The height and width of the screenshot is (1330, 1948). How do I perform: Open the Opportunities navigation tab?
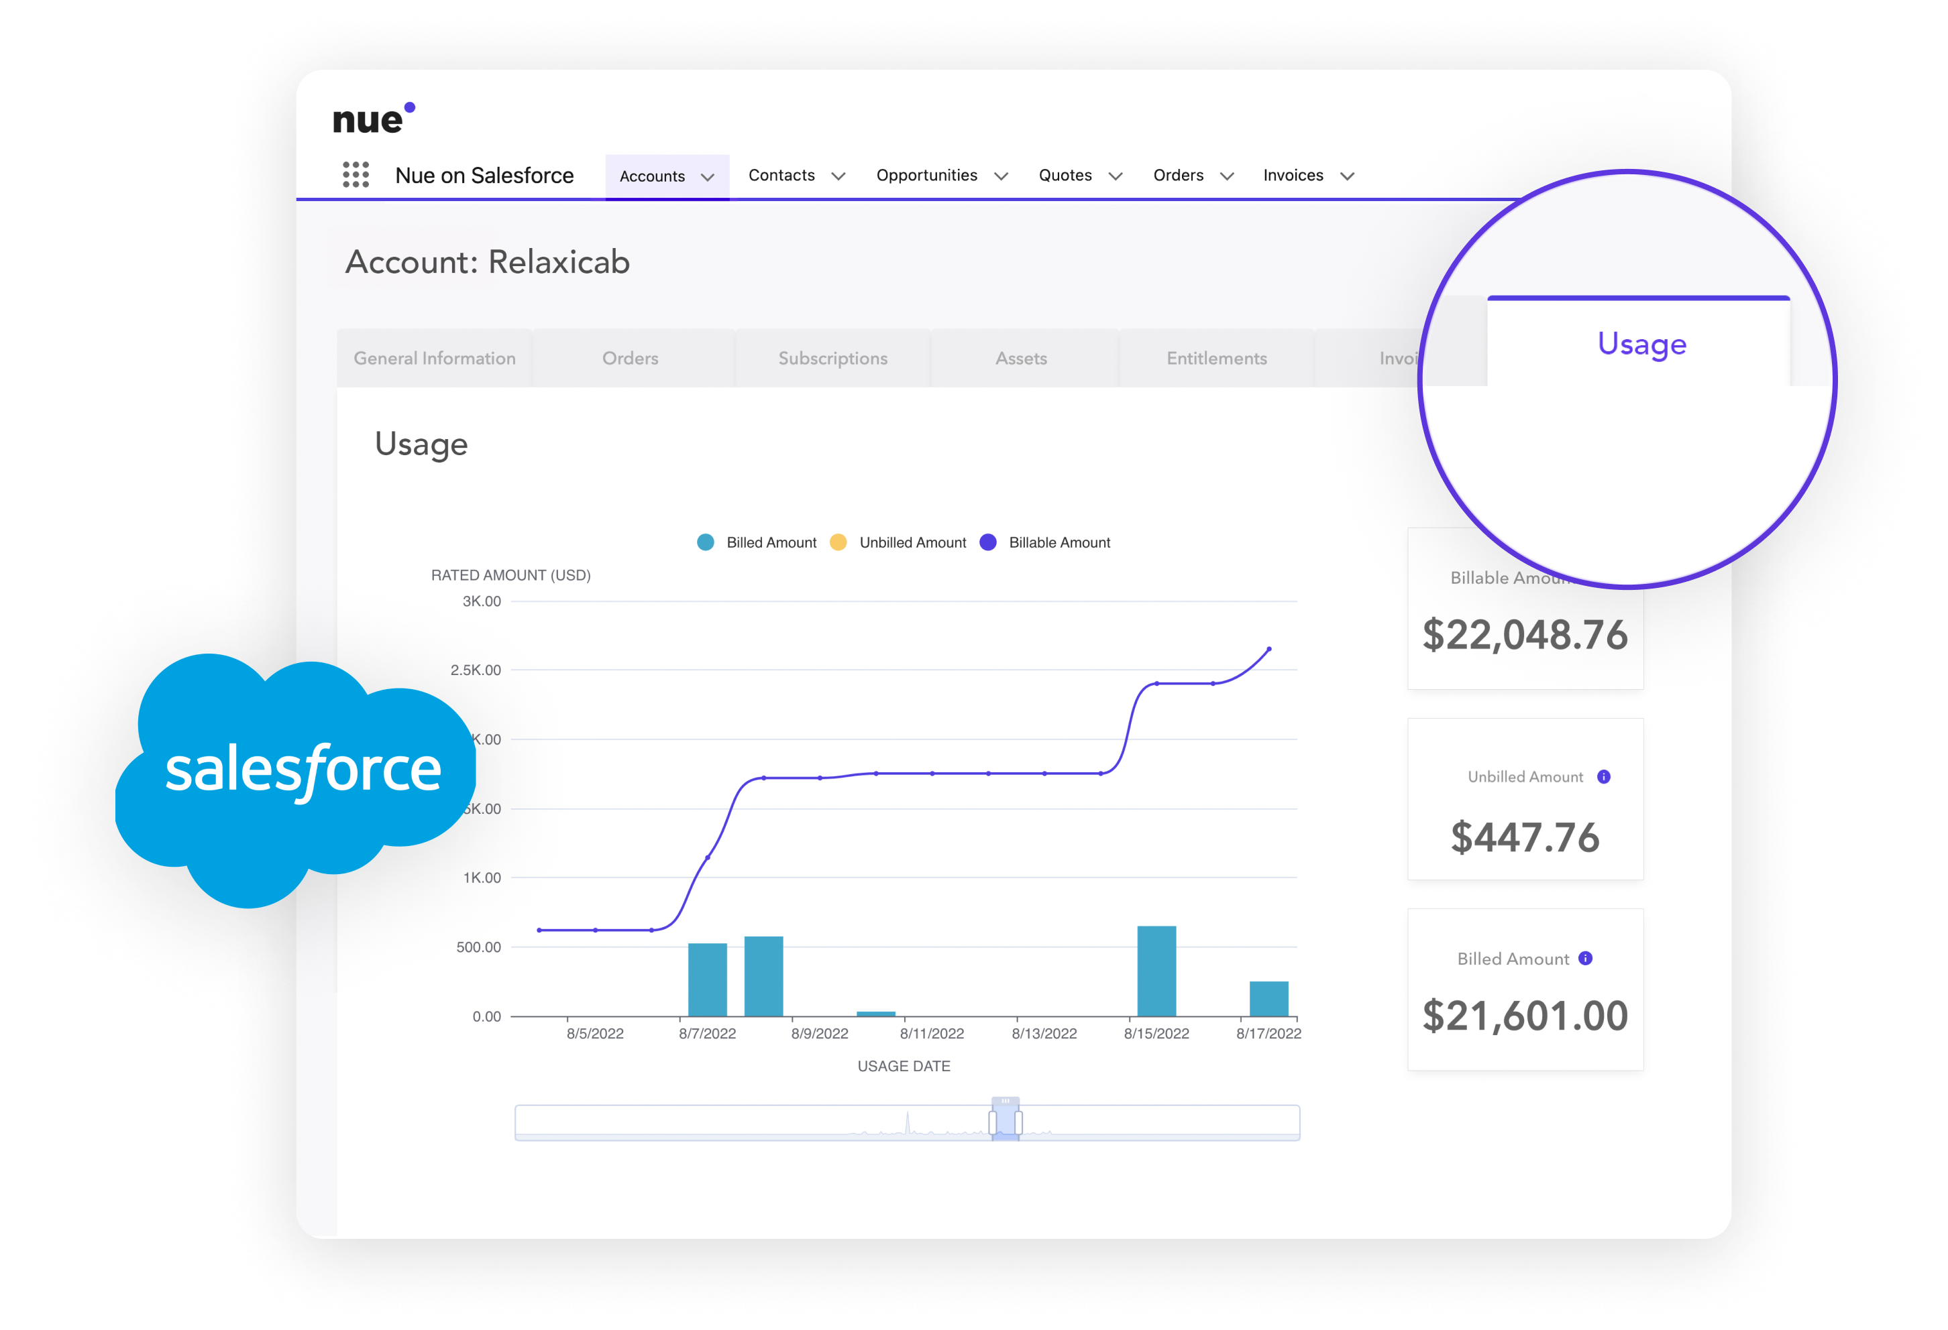click(927, 175)
